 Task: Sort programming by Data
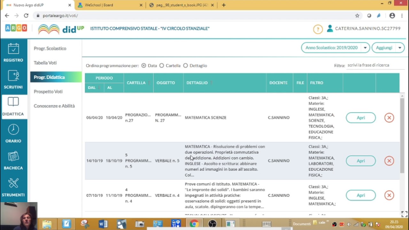coord(144,65)
